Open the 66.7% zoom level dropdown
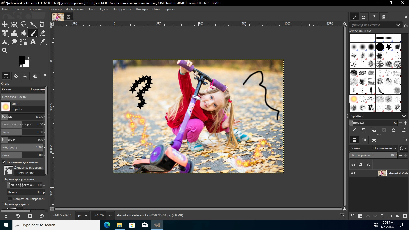Image resolution: width=409 pixels, height=230 pixels. [x=110, y=215]
